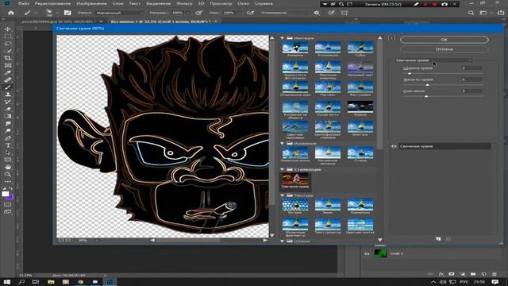Click the Home icon in the options bar
The width and height of the screenshot is (508, 286).
11,13
